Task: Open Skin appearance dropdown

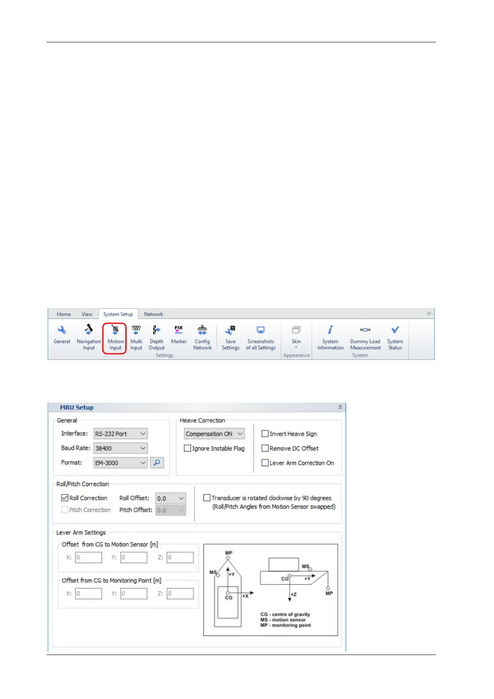Action: click(296, 337)
